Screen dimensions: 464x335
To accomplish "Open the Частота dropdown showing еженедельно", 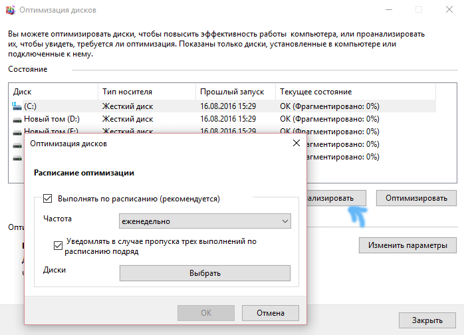I will pyautogui.click(x=205, y=221).
